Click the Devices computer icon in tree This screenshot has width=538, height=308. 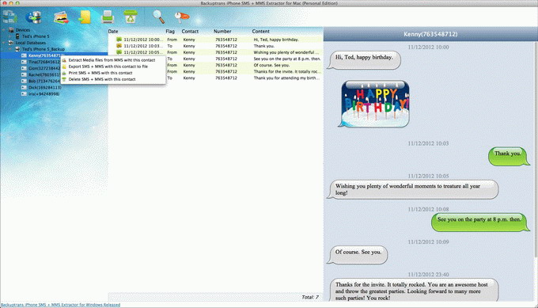(x=11, y=30)
